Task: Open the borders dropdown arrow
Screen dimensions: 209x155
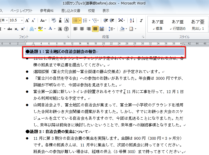Action: 135,29
